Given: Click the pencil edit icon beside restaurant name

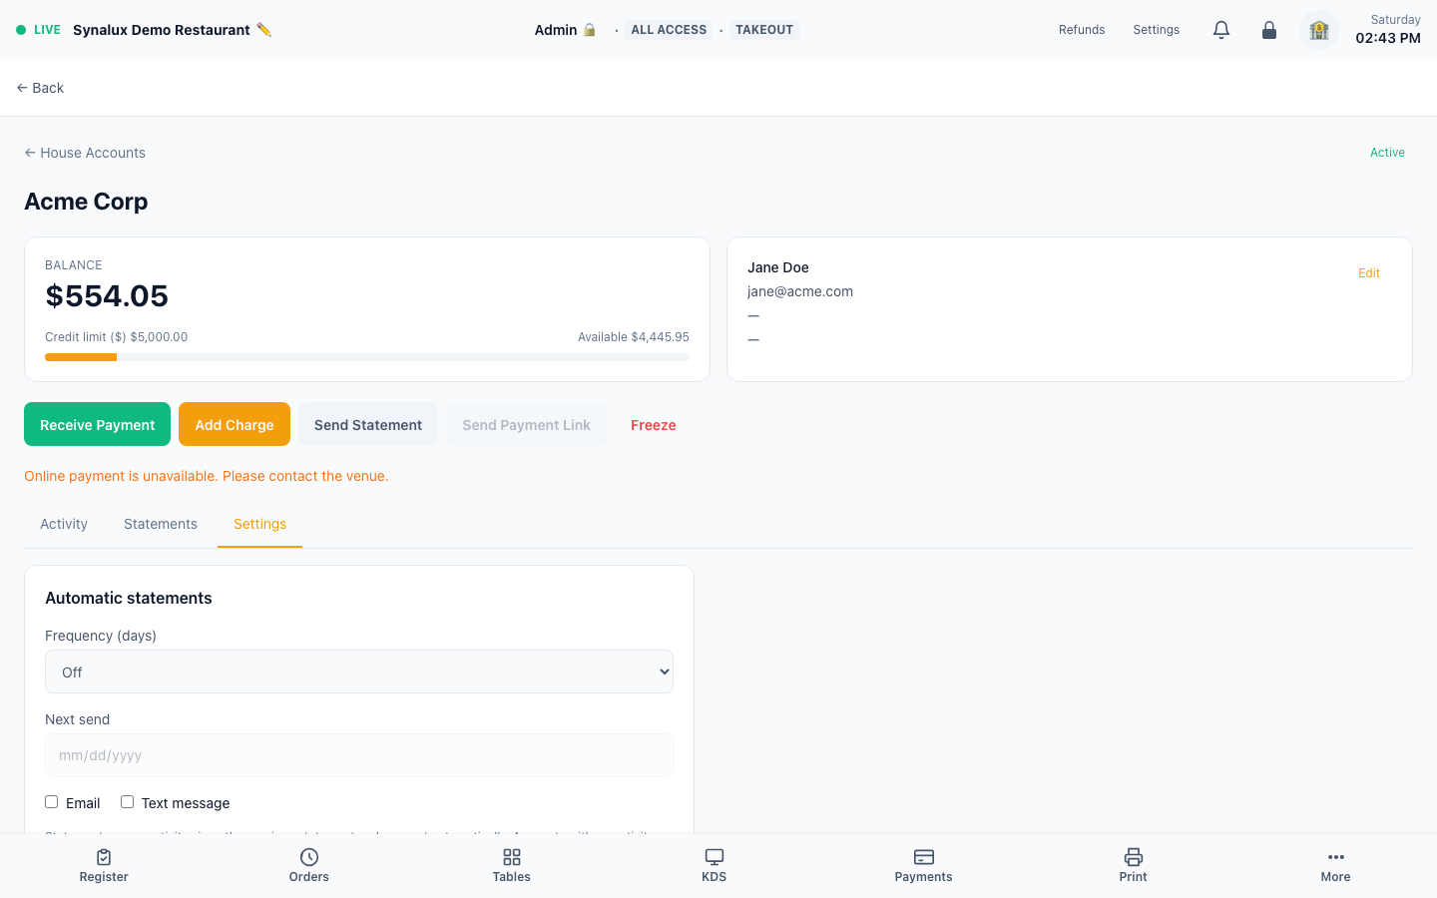Looking at the screenshot, I should 263,30.
